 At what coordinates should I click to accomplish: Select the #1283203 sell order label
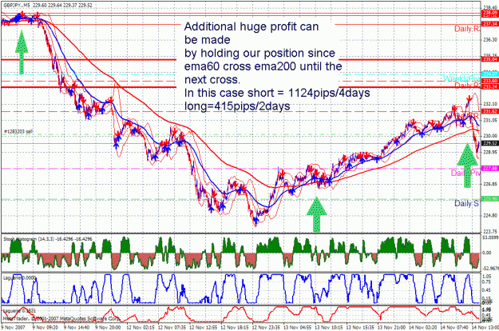click(x=19, y=131)
